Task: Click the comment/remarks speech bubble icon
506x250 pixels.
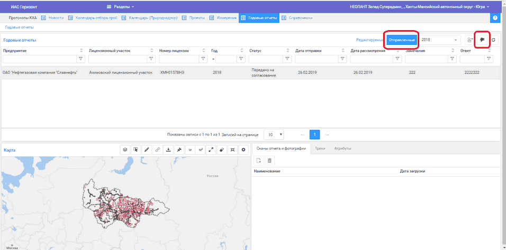Action: [482, 40]
